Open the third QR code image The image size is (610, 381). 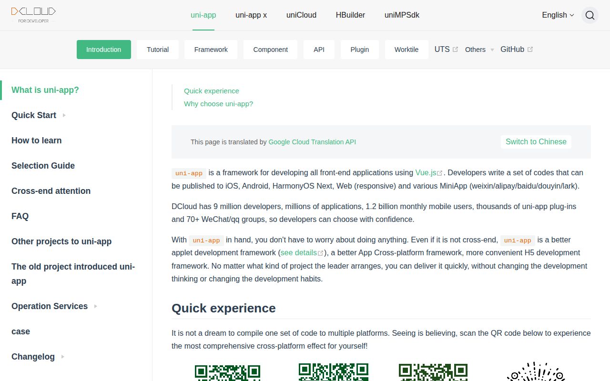coord(433,372)
